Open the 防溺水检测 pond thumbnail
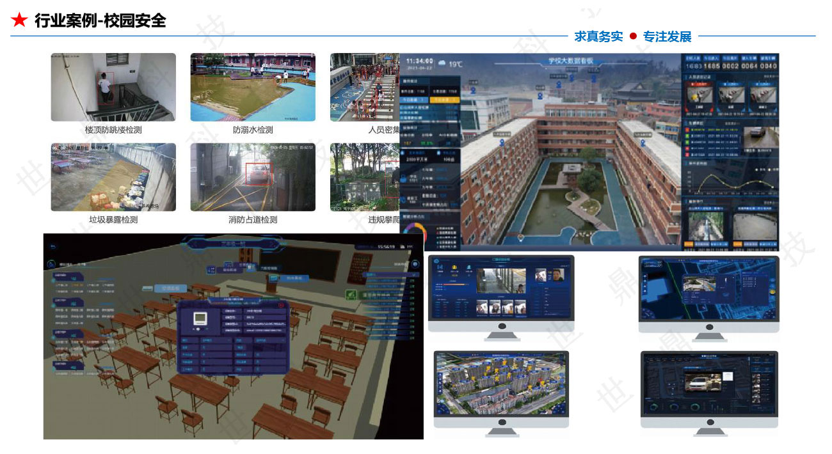 [252, 87]
